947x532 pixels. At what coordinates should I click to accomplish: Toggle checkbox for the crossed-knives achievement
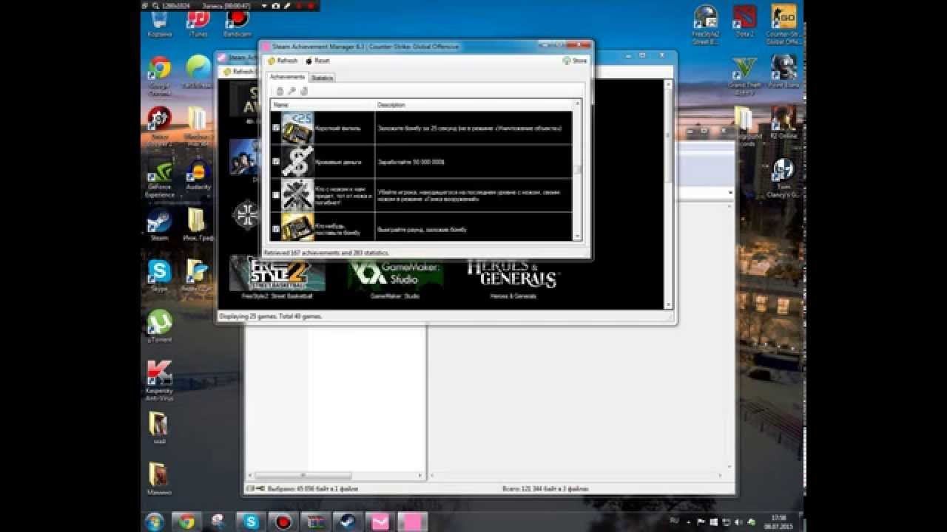click(276, 195)
